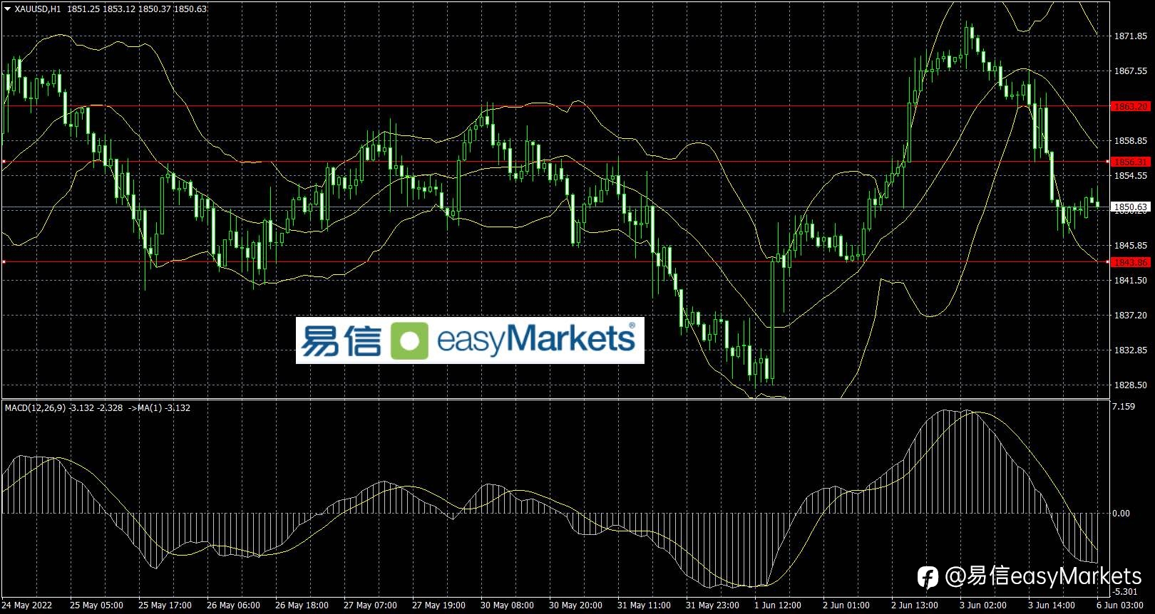
Task: Click the 1854.55 price axis label
Action: click(1131, 176)
